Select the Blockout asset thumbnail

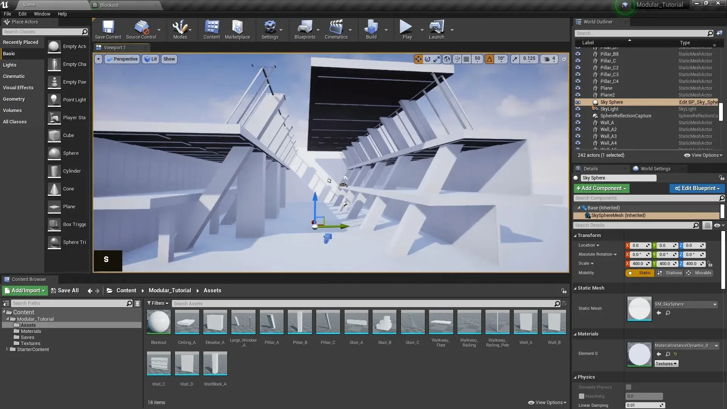pyautogui.click(x=158, y=322)
